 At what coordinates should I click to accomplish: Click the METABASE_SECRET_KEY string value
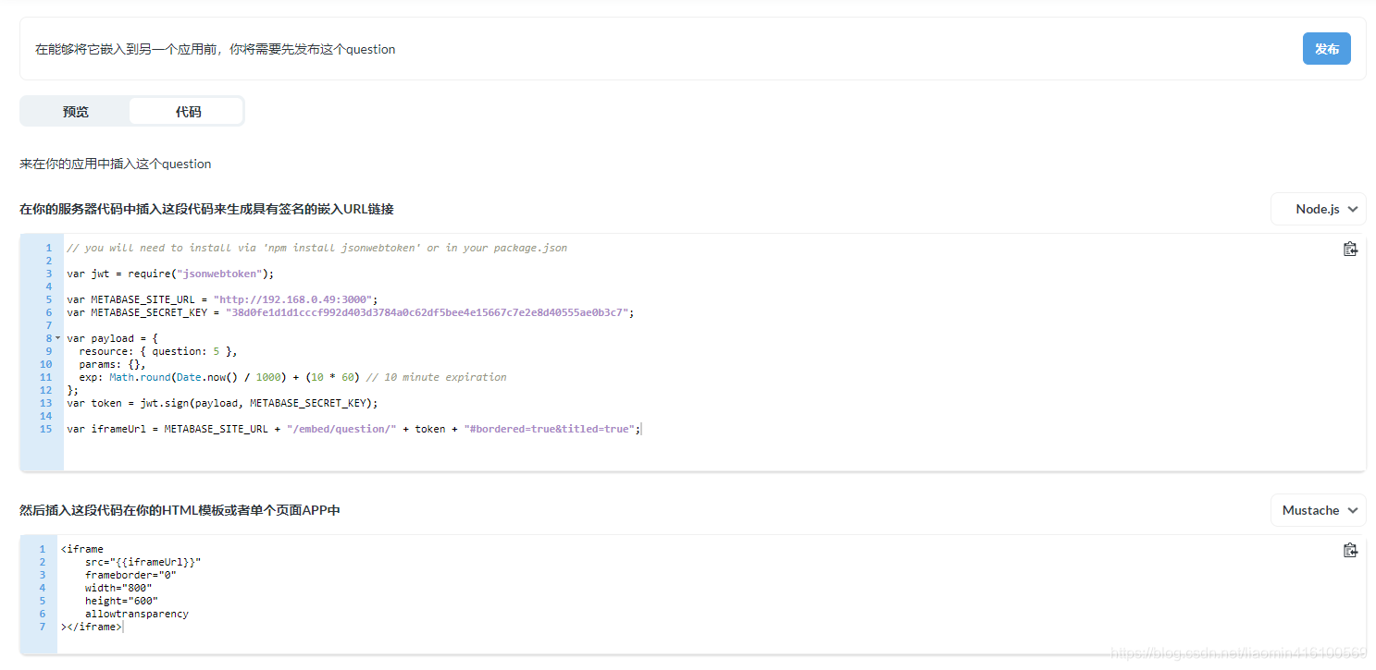(427, 312)
